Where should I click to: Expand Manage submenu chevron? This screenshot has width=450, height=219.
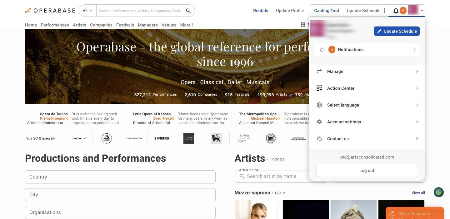[x=417, y=71]
